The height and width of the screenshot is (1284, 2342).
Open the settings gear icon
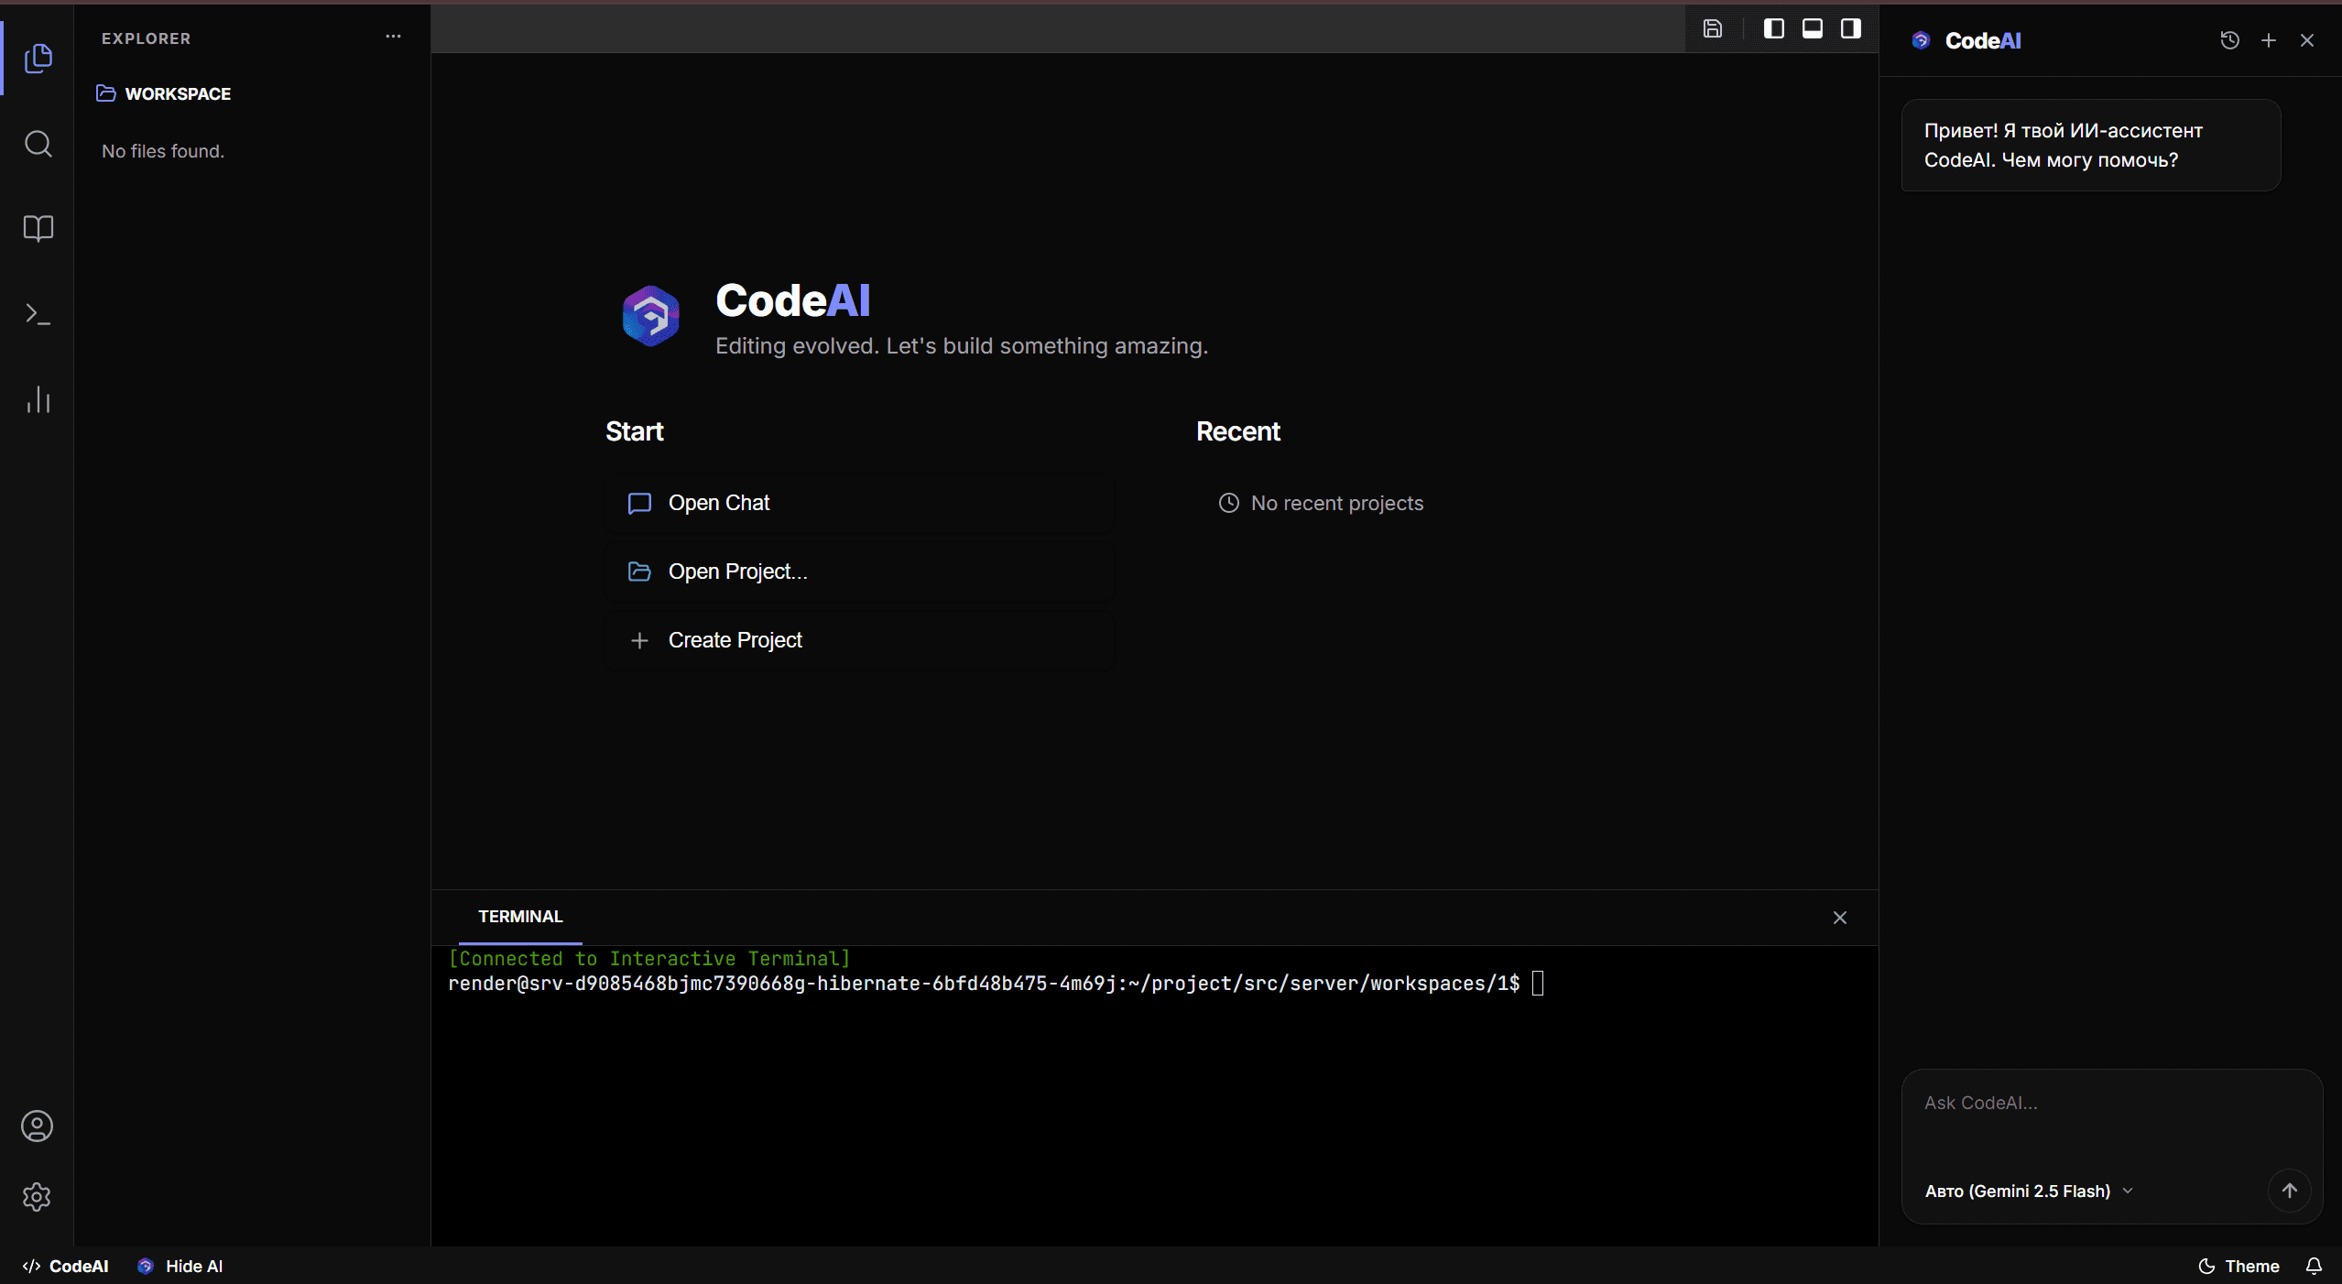[38, 1196]
